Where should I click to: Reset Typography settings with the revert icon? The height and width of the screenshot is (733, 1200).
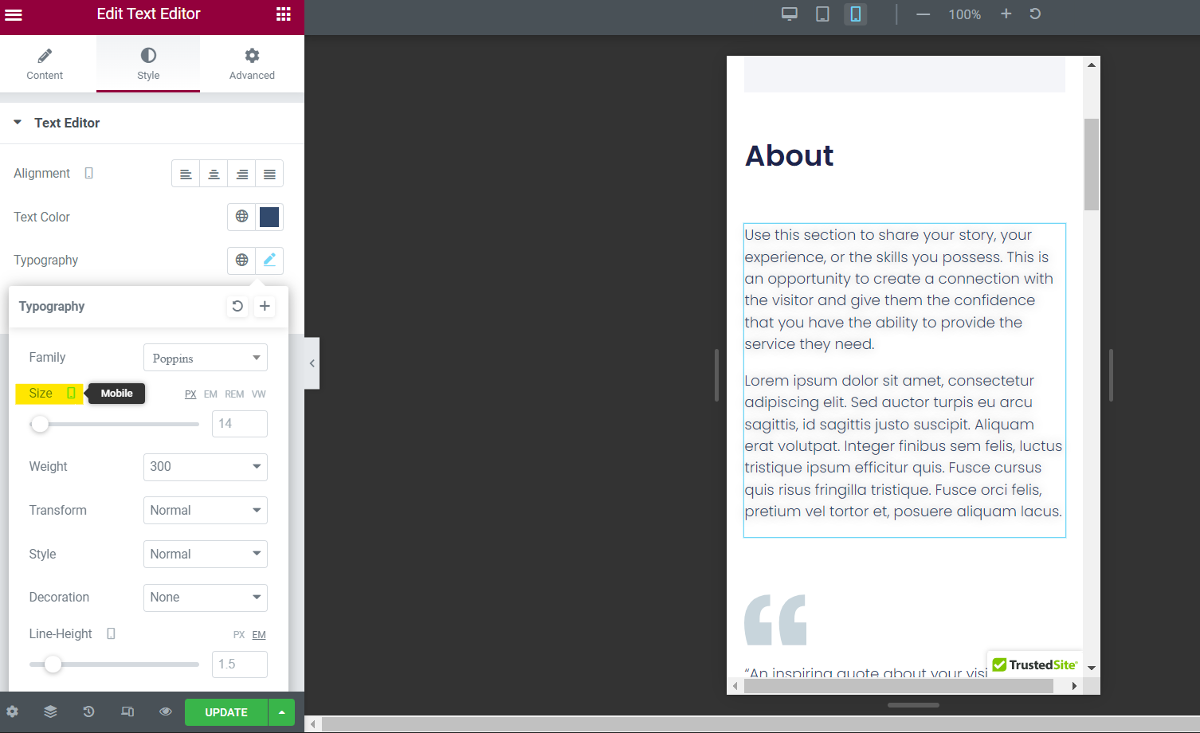(x=237, y=306)
